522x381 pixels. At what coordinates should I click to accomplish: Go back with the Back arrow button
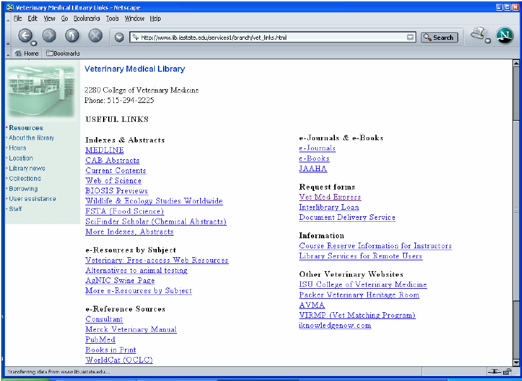click(25, 35)
